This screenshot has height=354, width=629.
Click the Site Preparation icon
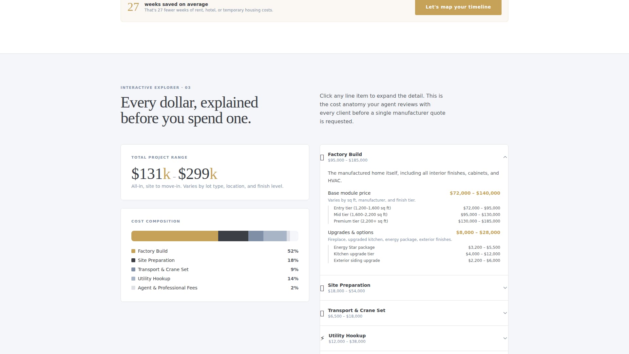click(322, 288)
